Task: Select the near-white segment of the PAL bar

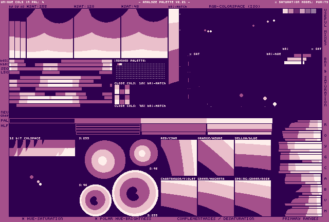Action: (x=240, y=121)
